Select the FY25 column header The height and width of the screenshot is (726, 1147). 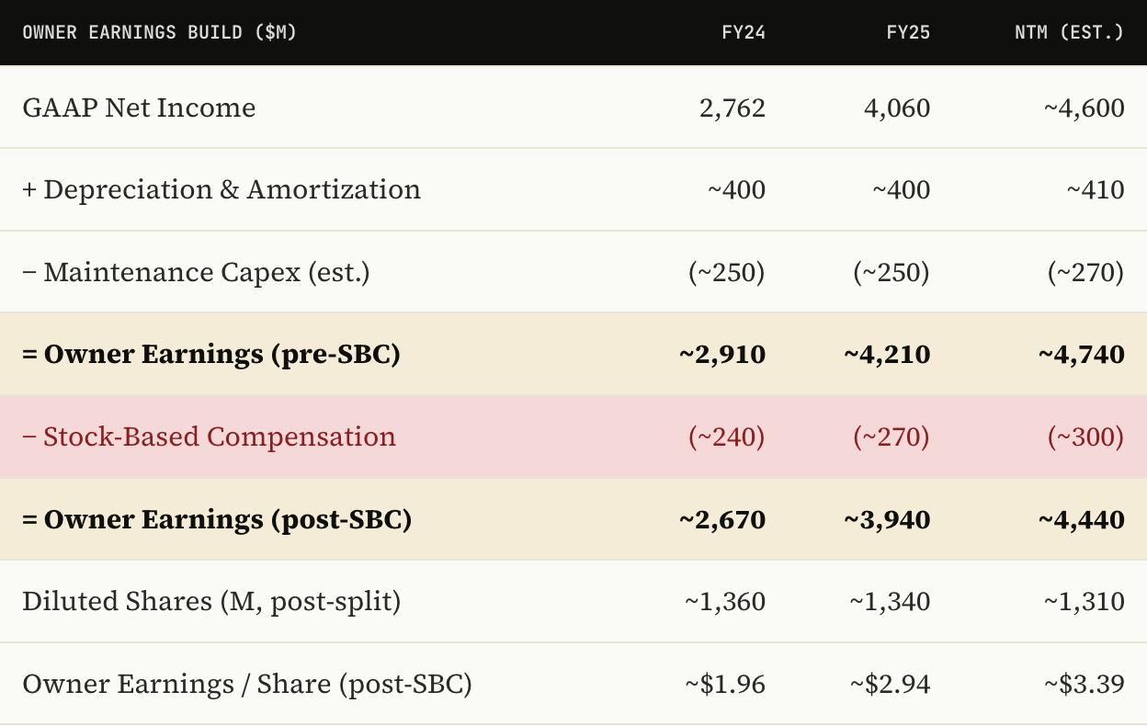[908, 32]
